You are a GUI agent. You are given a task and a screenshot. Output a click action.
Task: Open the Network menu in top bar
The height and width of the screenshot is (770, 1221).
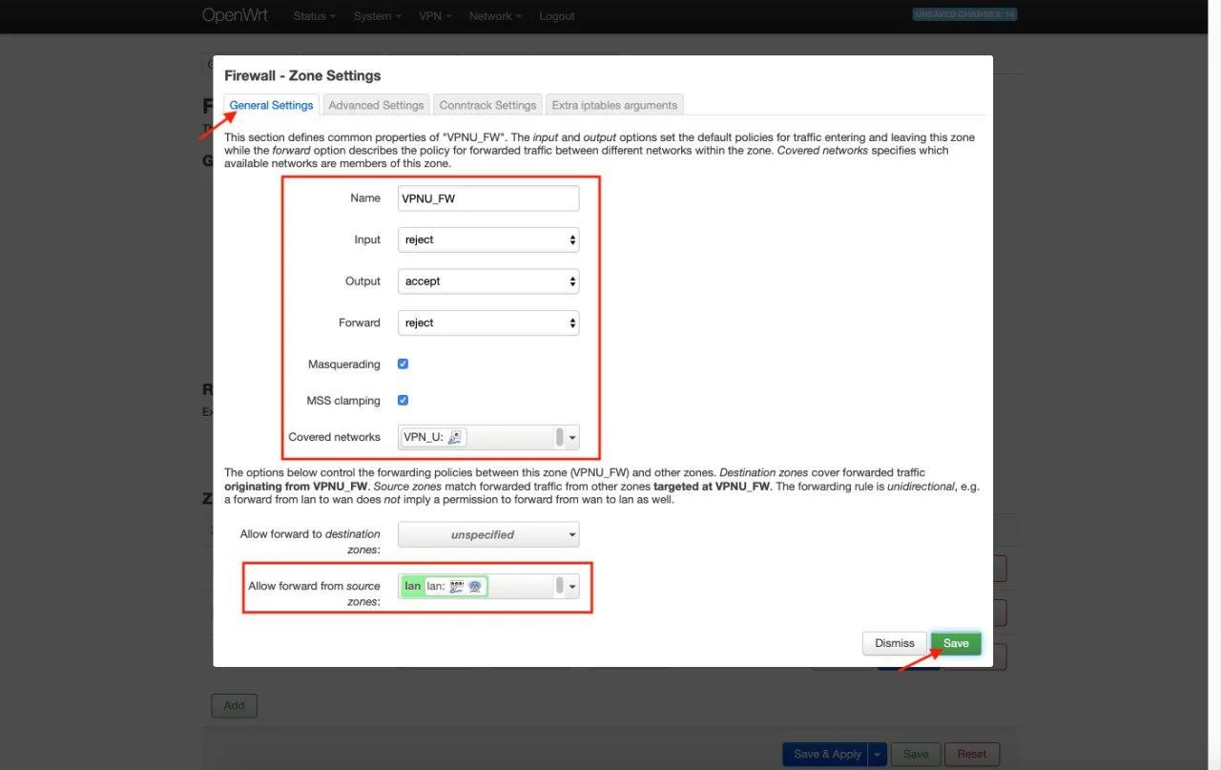click(x=495, y=16)
